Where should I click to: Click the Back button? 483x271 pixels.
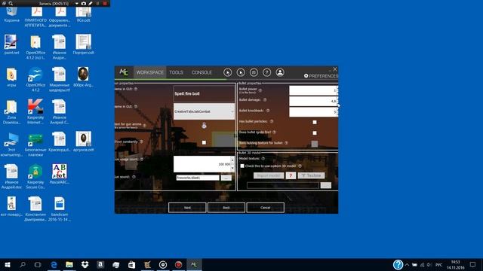tap(226, 208)
